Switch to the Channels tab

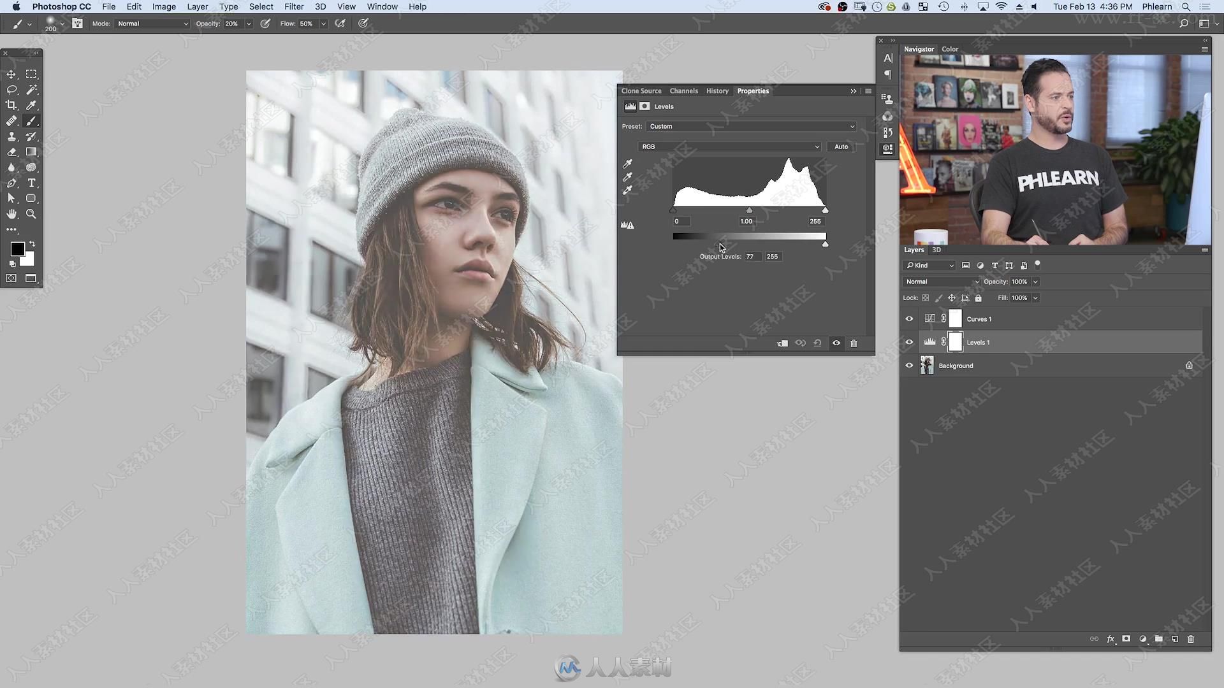[x=683, y=90]
